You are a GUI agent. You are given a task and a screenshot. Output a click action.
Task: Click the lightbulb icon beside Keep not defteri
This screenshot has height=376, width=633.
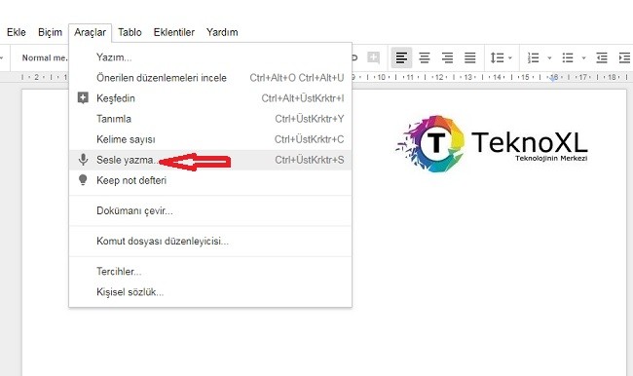(83, 180)
